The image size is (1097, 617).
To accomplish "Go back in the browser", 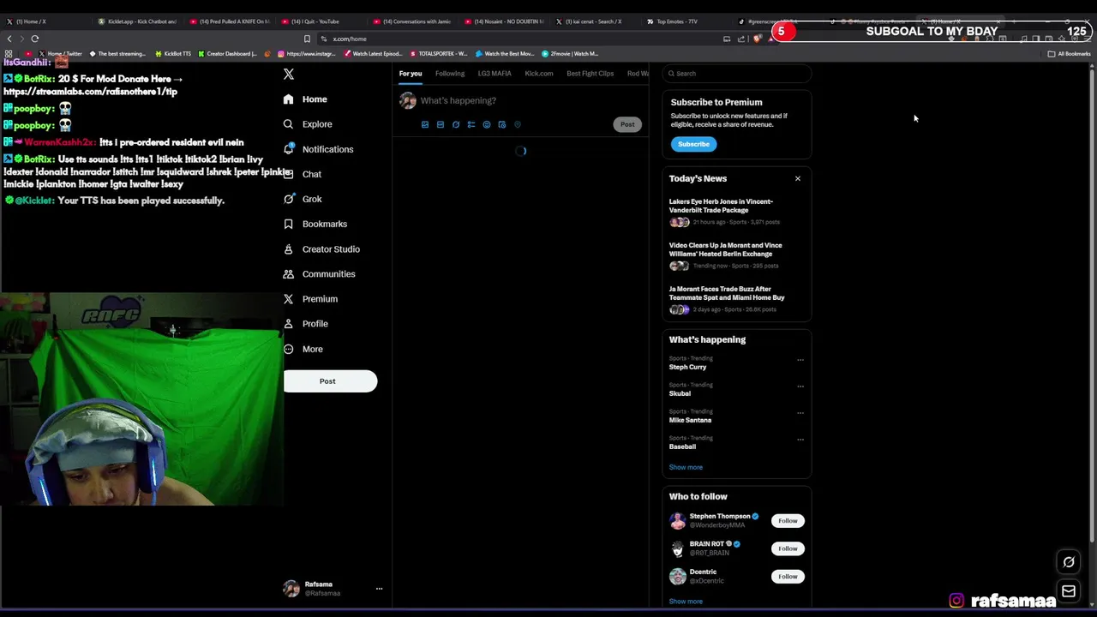I will coord(9,39).
